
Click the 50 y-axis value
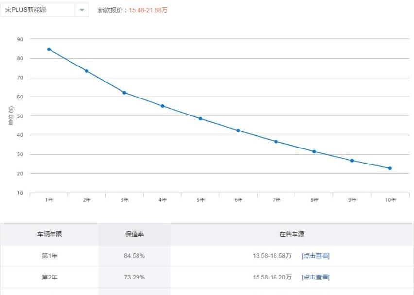[x=20, y=116]
